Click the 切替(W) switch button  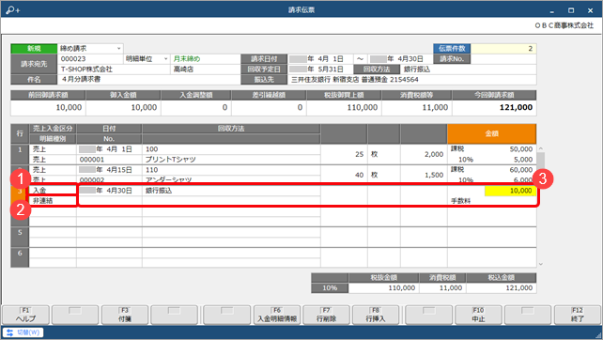[23, 332]
